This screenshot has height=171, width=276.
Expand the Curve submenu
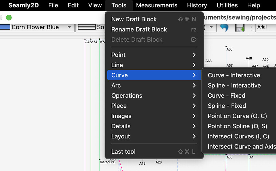click(154, 75)
